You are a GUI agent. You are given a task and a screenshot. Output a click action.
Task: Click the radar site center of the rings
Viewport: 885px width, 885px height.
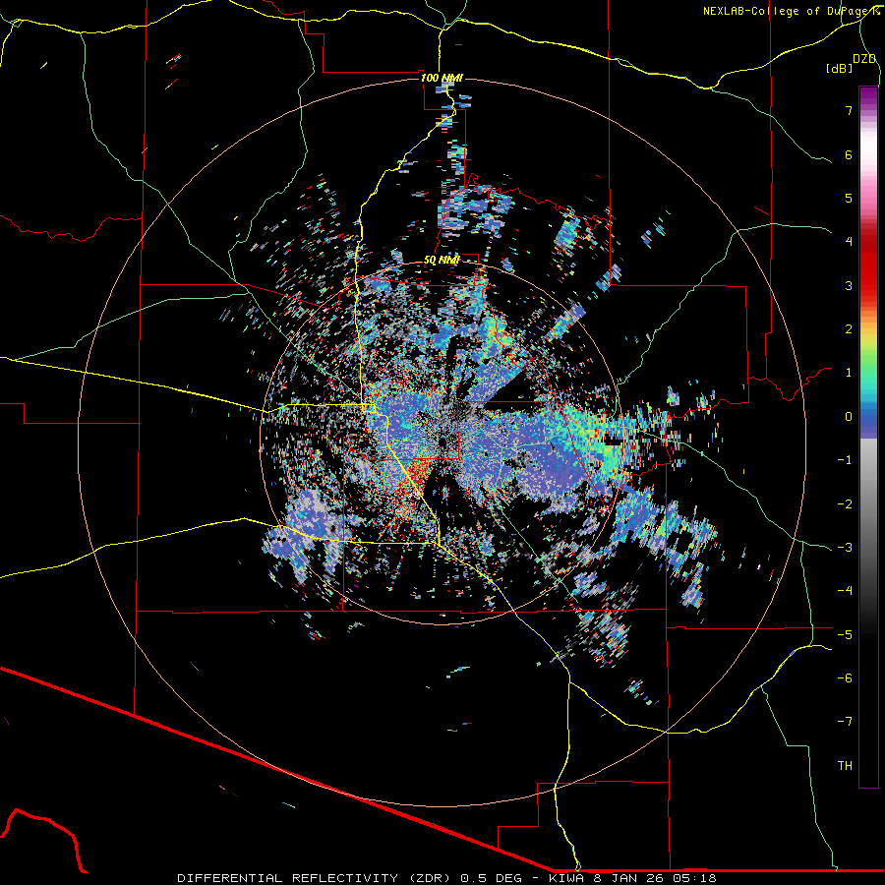coord(442,442)
